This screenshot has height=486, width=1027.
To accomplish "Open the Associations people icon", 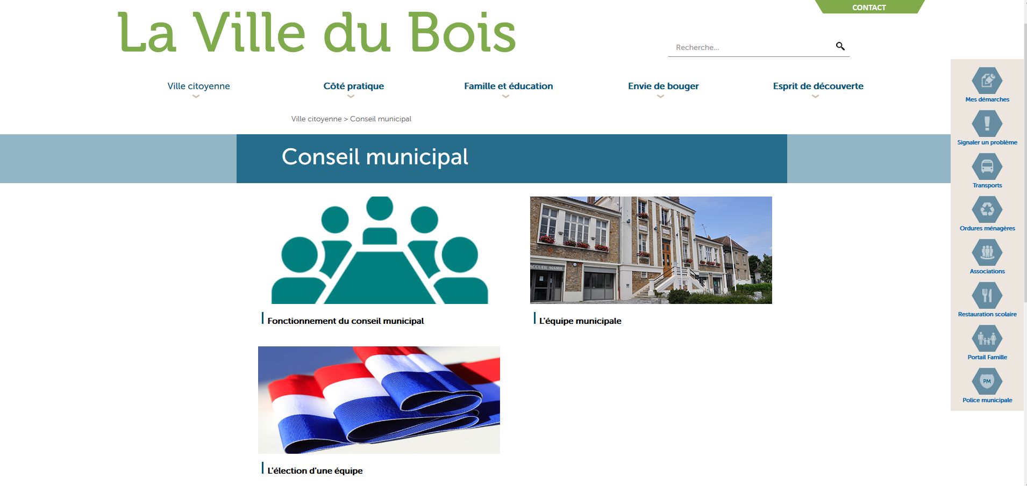I will 987,253.
